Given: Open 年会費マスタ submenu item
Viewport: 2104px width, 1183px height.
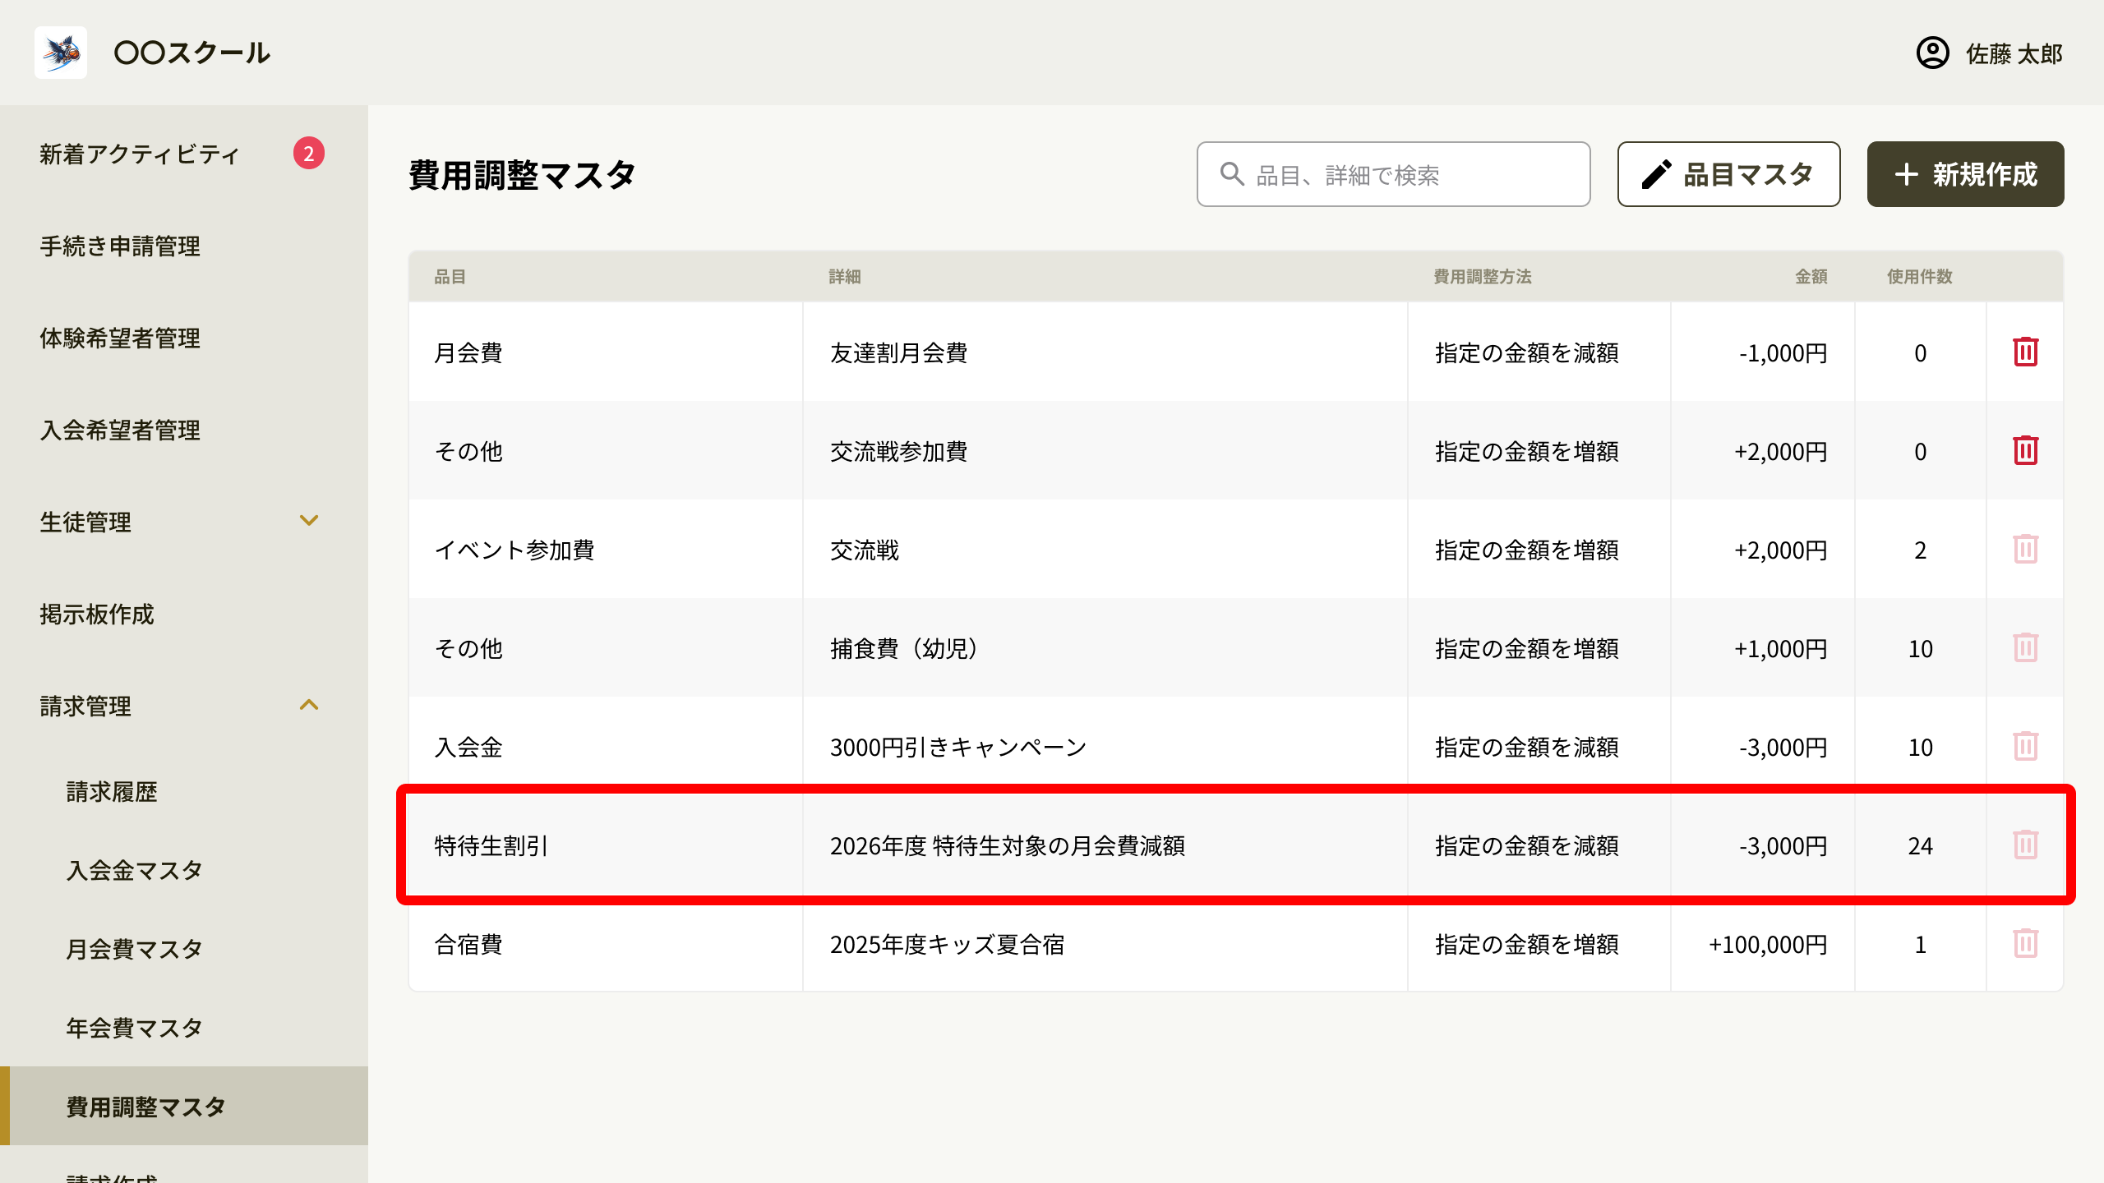Looking at the screenshot, I should [x=184, y=1029].
